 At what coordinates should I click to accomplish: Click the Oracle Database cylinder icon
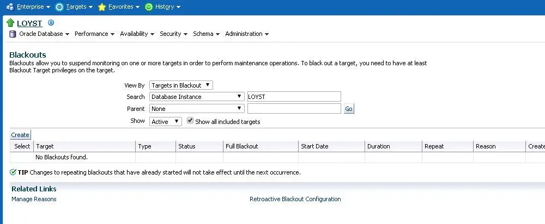click(13, 34)
